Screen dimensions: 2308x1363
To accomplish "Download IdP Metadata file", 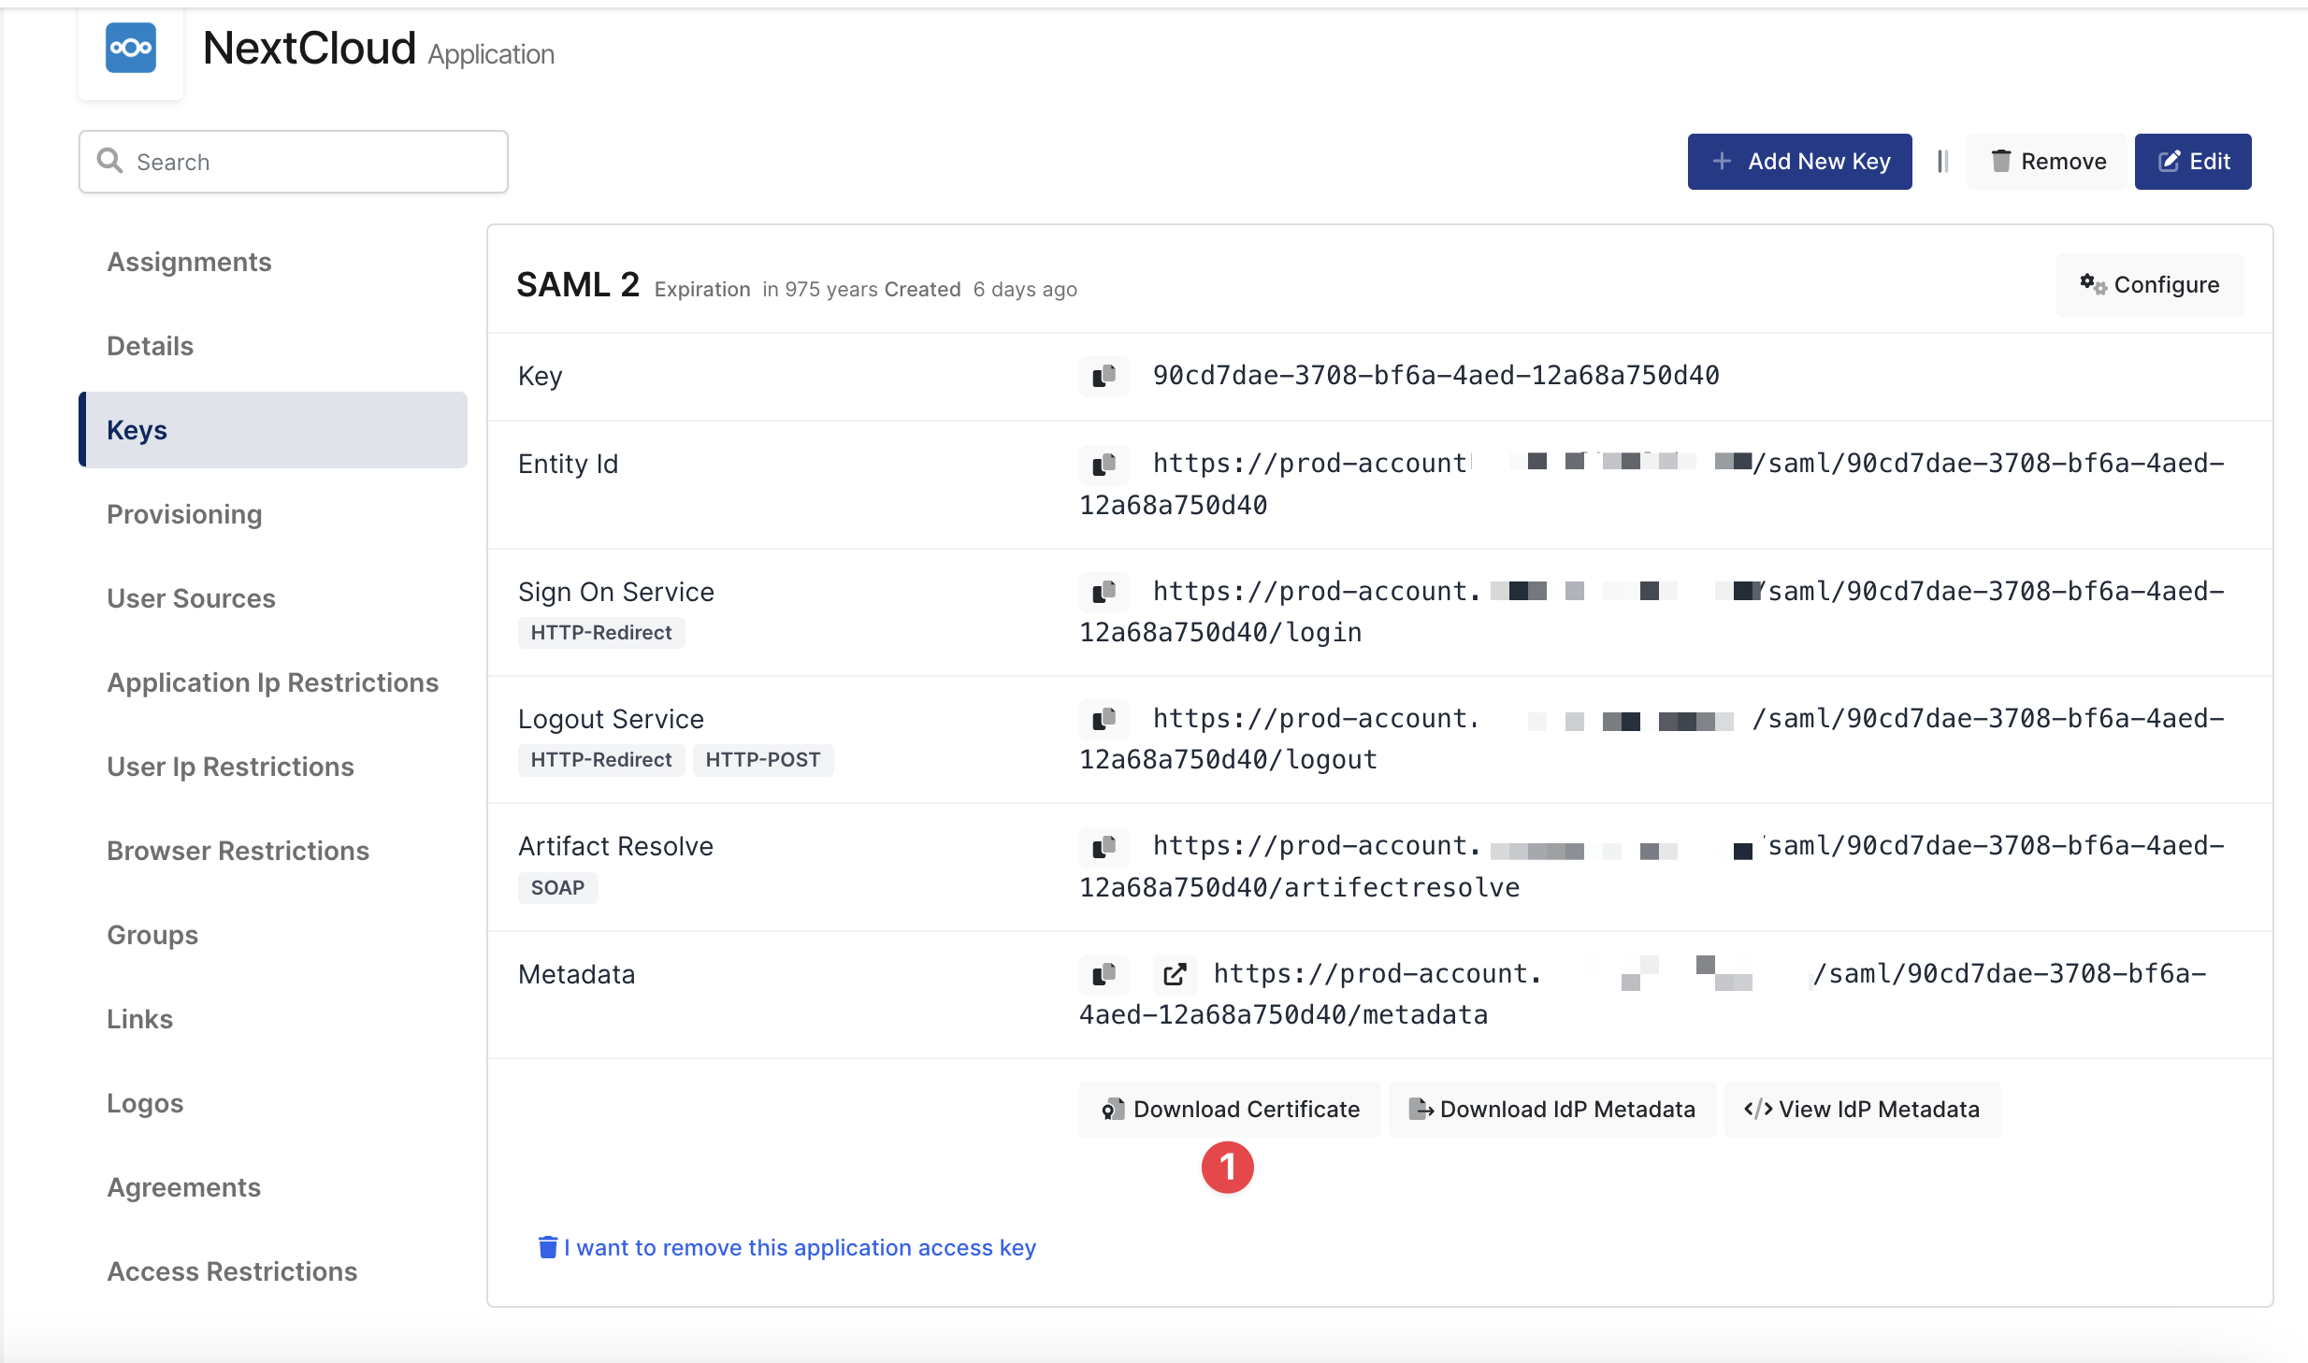I will point(1551,1110).
